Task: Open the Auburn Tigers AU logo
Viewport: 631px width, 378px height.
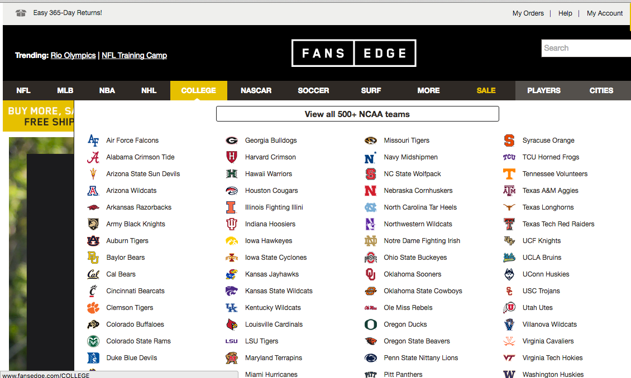Action: (x=93, y=241)
